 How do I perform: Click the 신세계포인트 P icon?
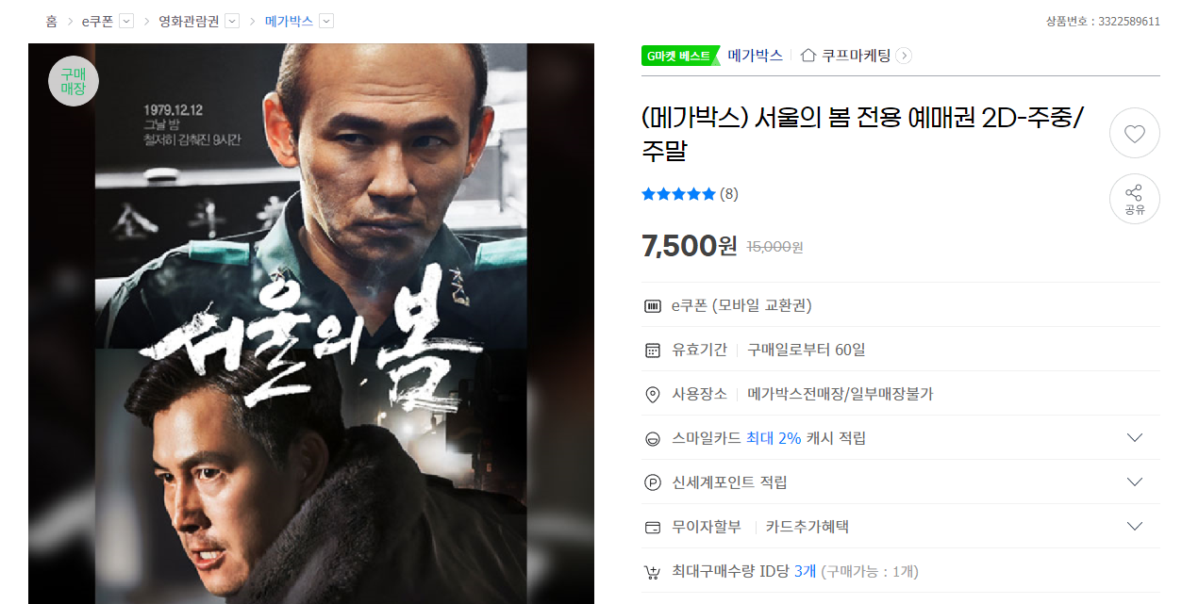652,482
